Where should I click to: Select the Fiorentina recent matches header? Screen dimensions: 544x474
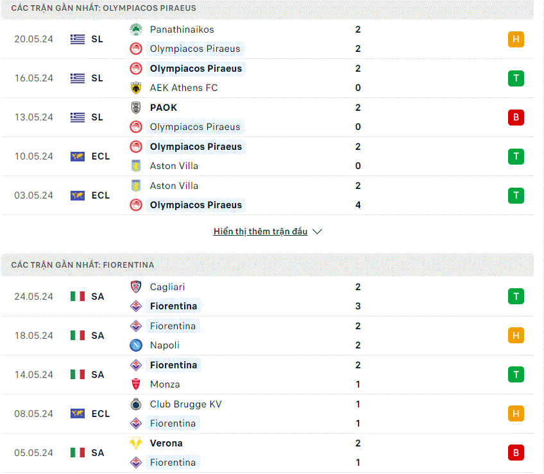268,265
